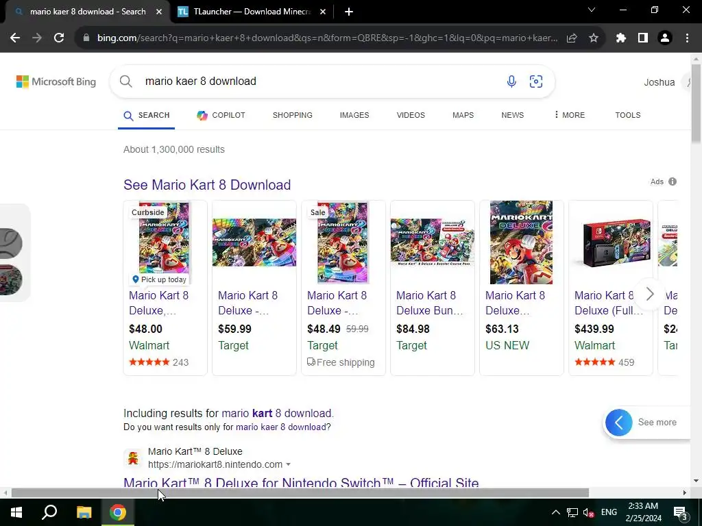Screen dimensions: 702x526
Task: Select the SHOPPING tab
Action: [292, 115]
